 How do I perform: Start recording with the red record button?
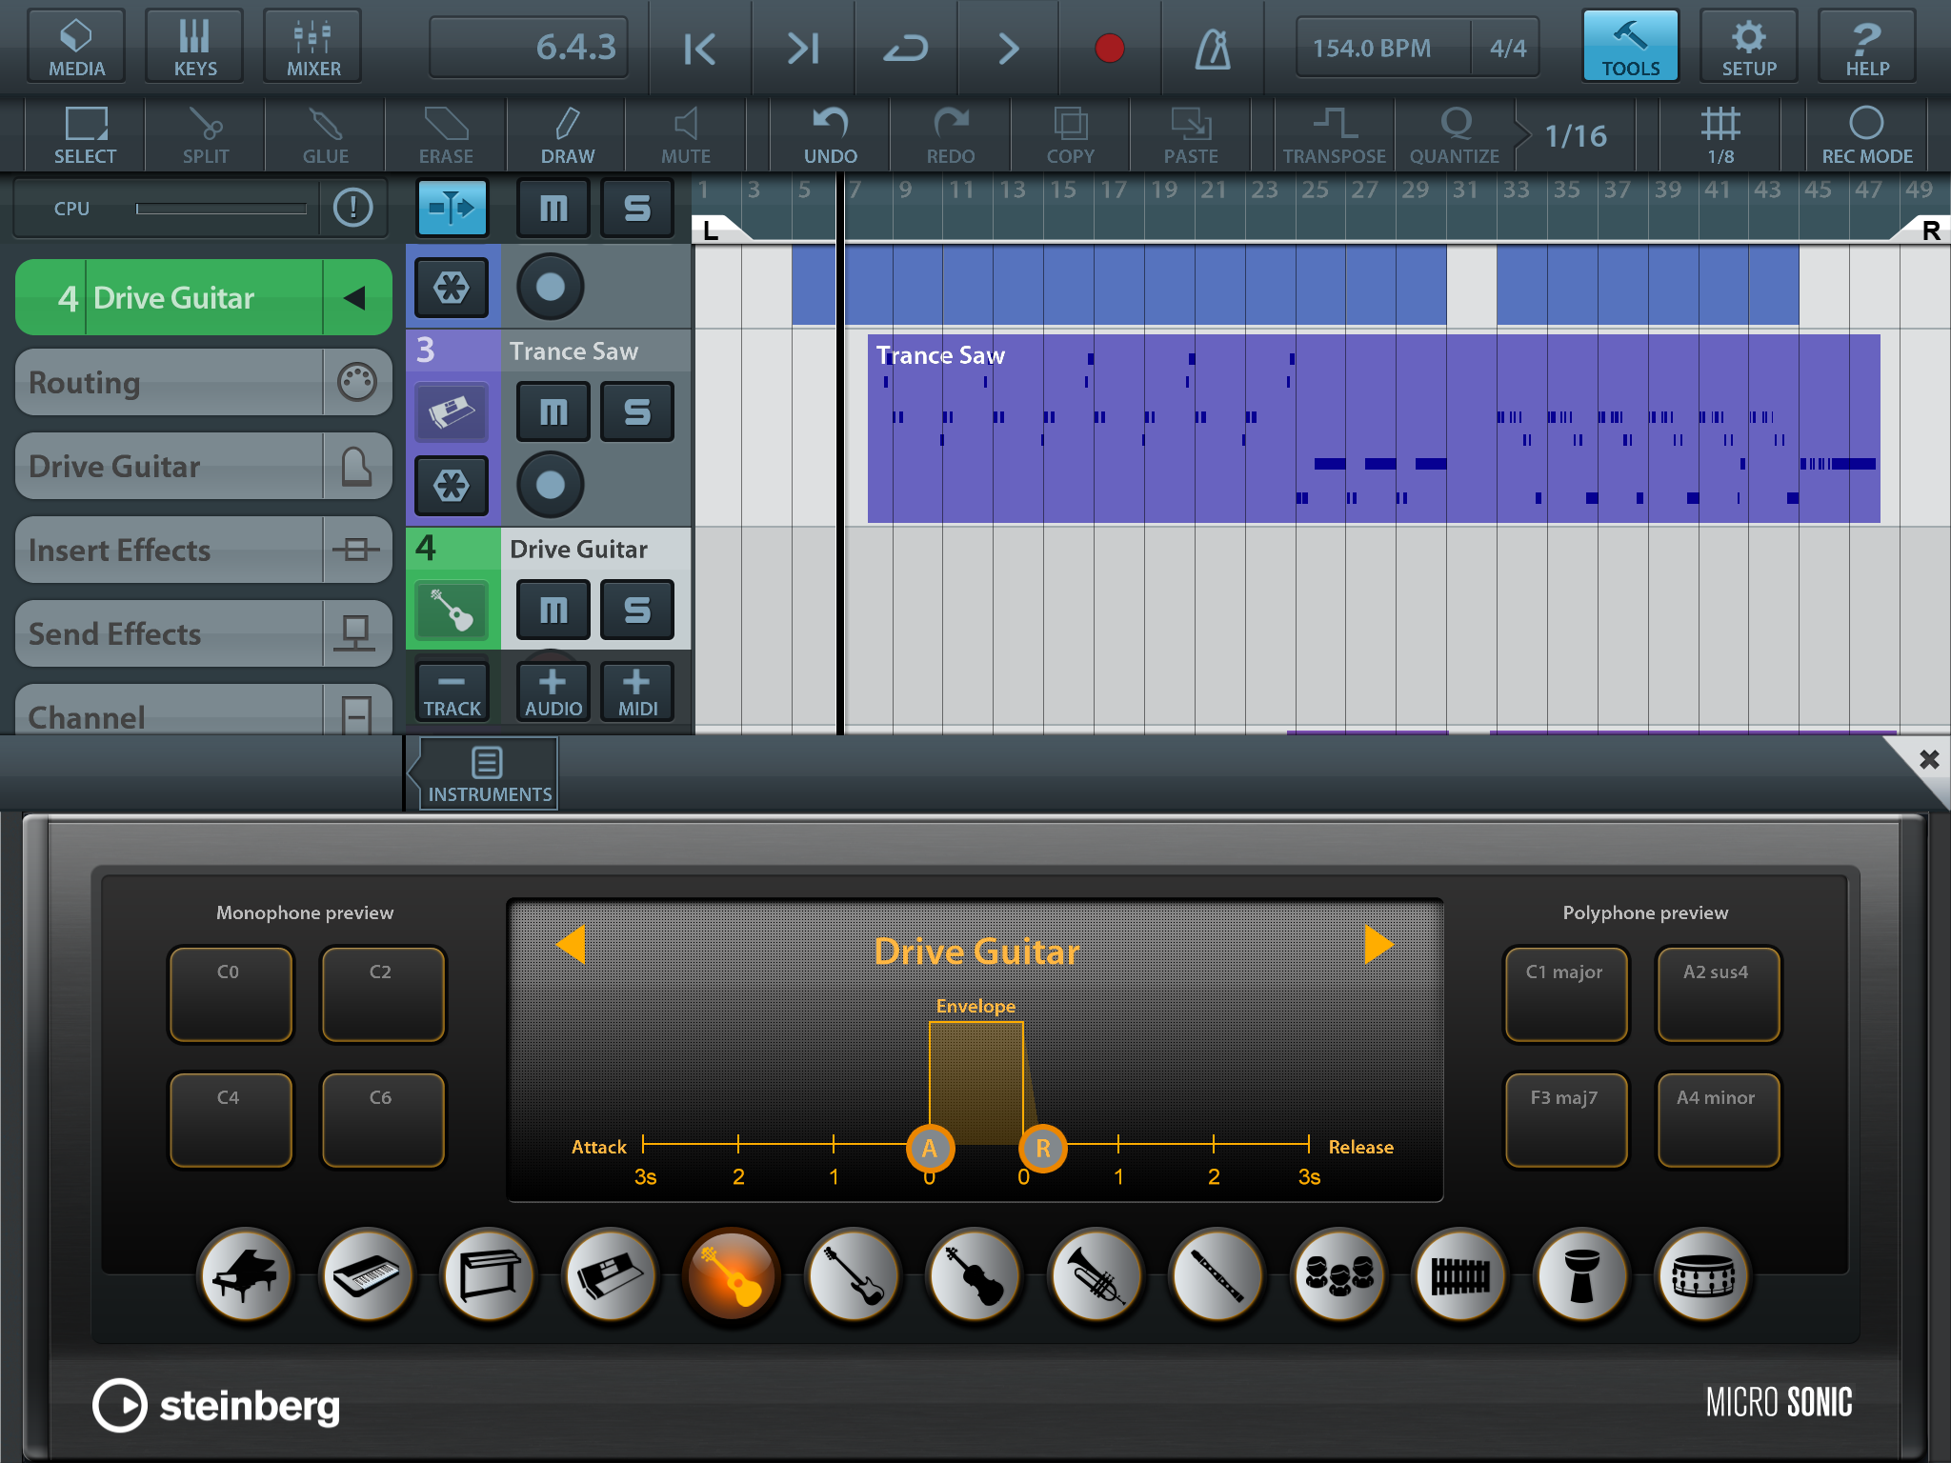click(1110, 48)
